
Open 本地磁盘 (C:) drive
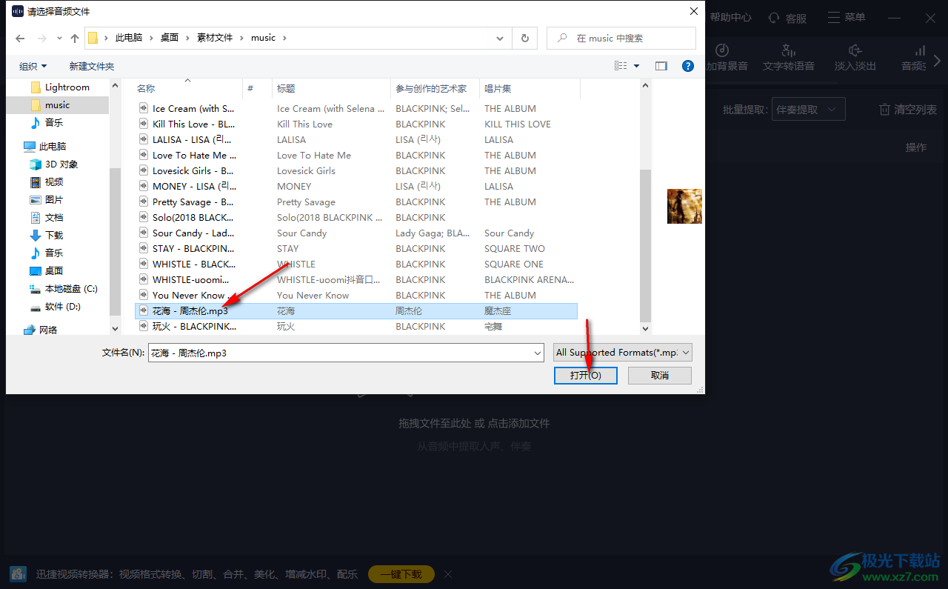point(70,289)
